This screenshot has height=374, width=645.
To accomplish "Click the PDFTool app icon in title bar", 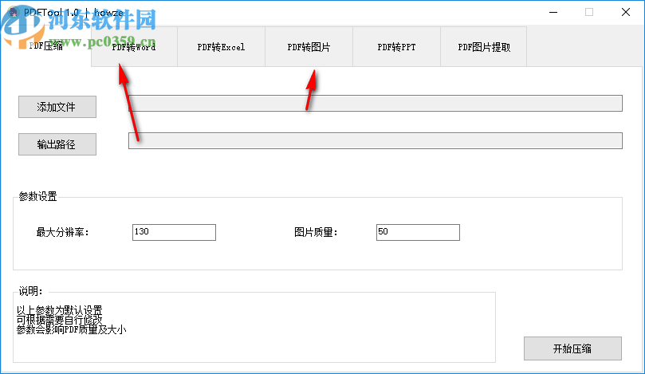I will pos(14,12).
